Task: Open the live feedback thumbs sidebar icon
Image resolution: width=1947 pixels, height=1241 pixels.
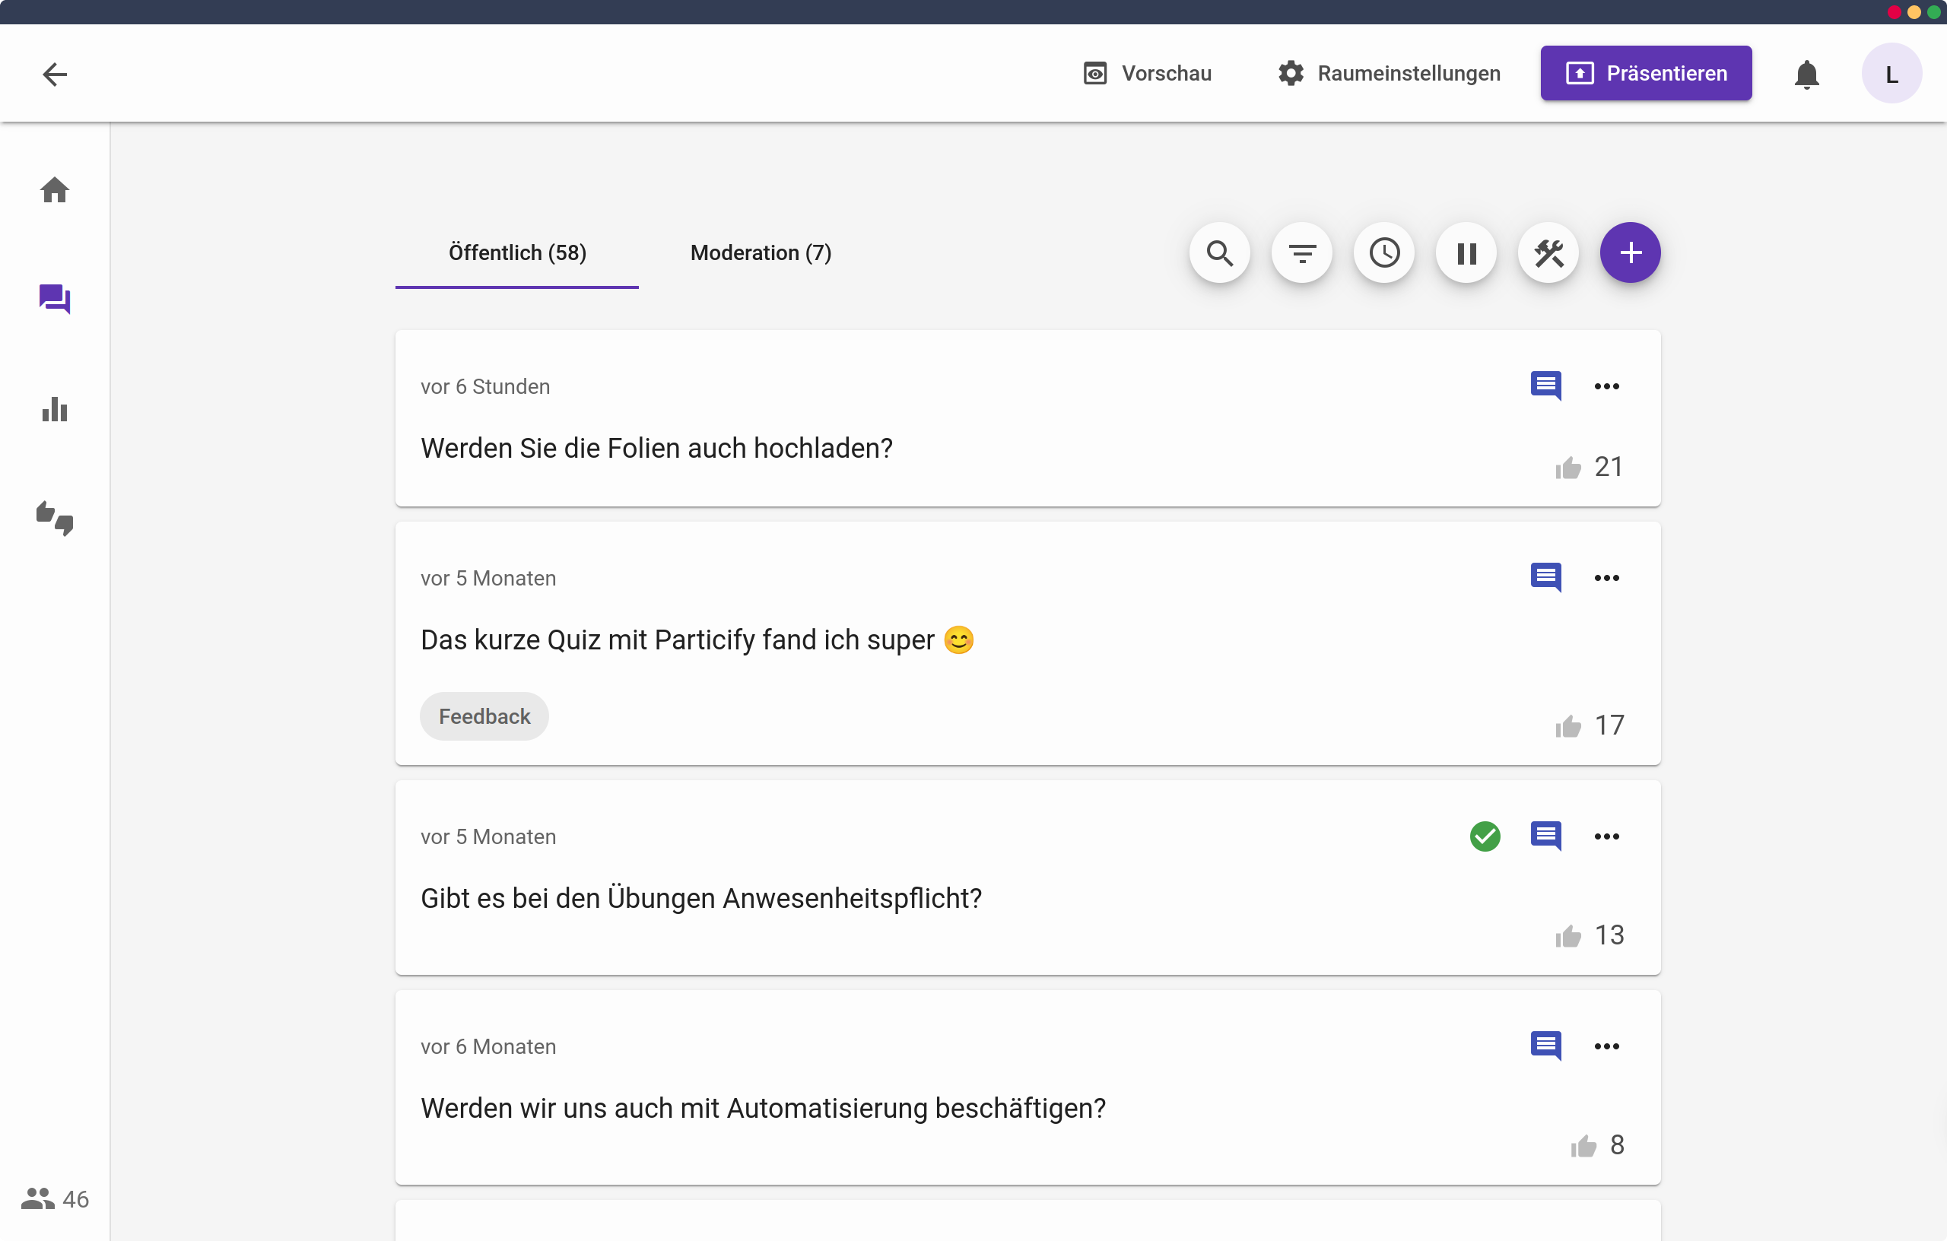Action: coord(54,517)
